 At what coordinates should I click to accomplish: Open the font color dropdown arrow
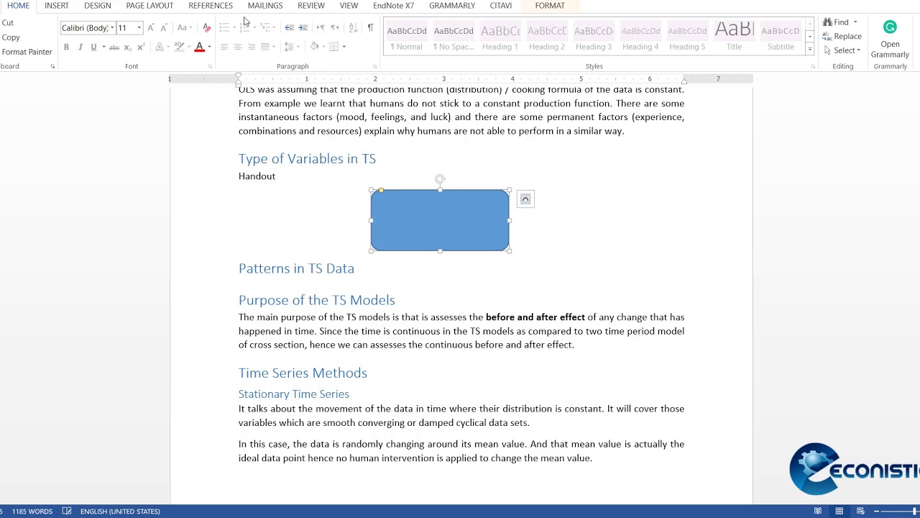pyautogui.click(x=209, y=47)
